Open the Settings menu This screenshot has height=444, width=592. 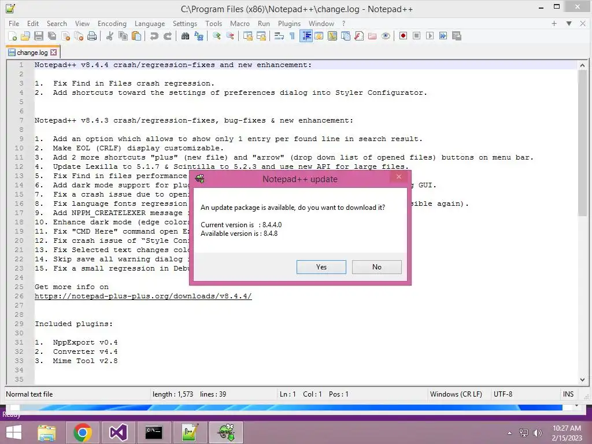[185, 24]
